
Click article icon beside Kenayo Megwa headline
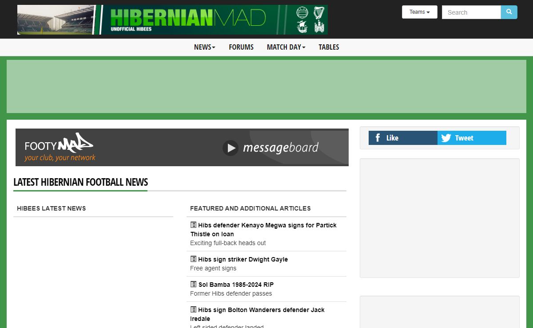tap(193, 225)
